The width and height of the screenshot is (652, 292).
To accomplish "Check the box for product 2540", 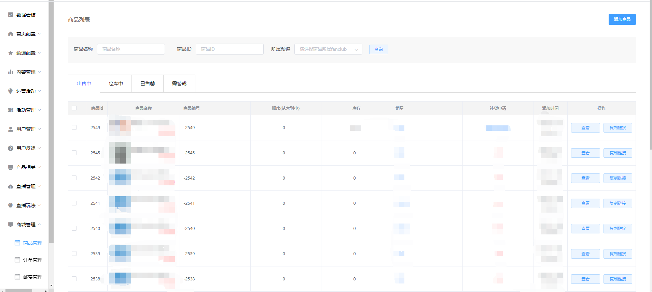I will click(x=74, y=228).
